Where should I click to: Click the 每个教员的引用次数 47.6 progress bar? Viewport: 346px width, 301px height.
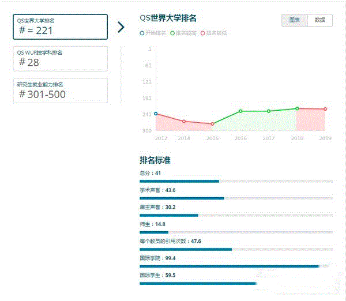click(236, 249)
